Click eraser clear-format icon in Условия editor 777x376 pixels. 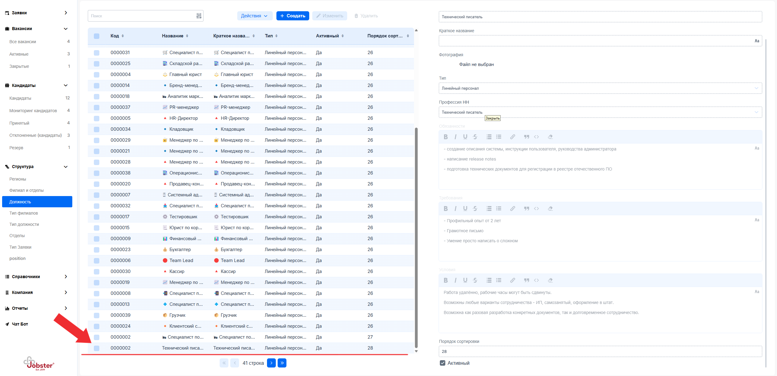pos(550,280)
